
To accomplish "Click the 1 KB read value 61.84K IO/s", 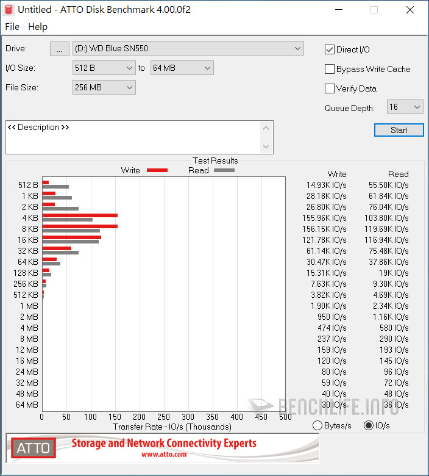I will [x=388, y=196].
